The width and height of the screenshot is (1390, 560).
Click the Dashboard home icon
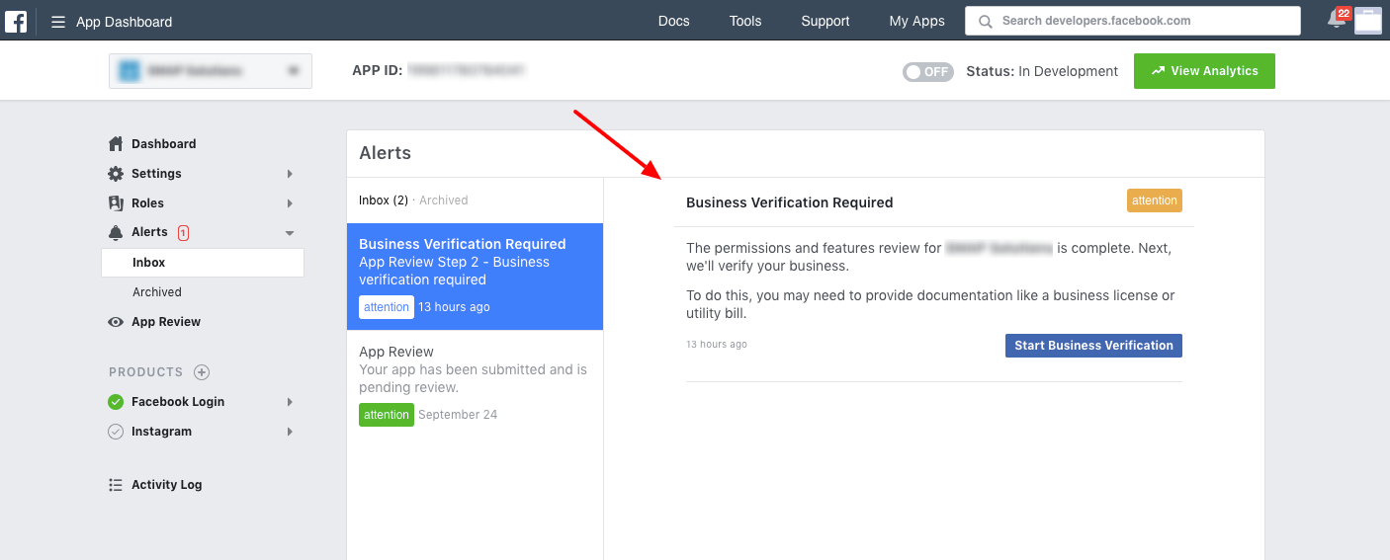point(116,143)
